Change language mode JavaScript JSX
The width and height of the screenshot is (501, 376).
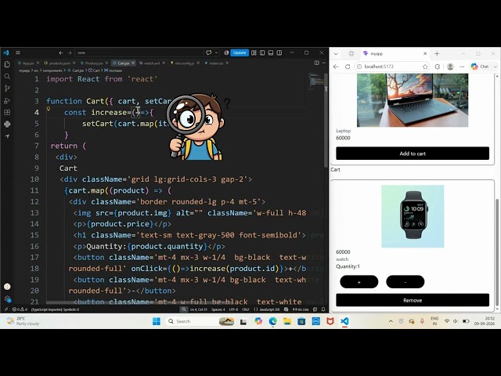click(x=267, y=309)
